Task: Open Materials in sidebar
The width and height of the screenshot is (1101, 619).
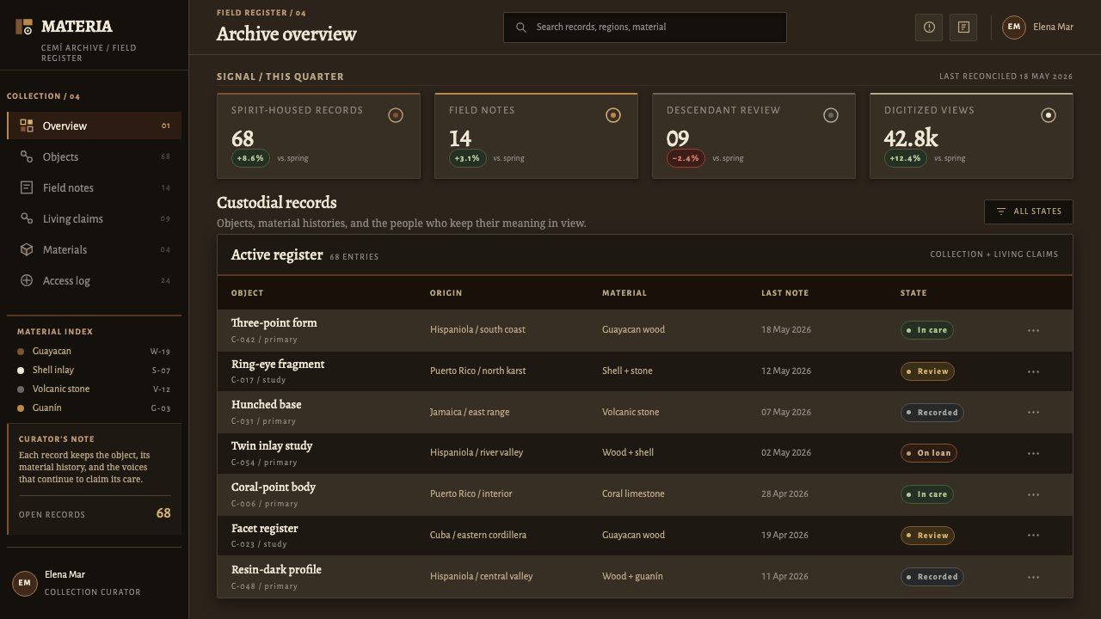Action: click(x=95, y=249)
